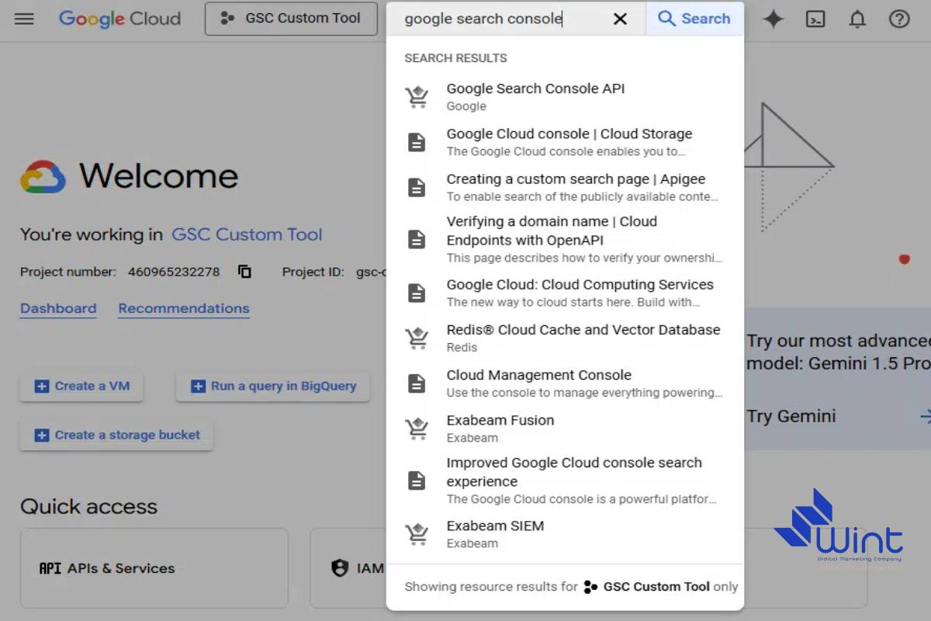Click Try Gemini link

[791, 416]
